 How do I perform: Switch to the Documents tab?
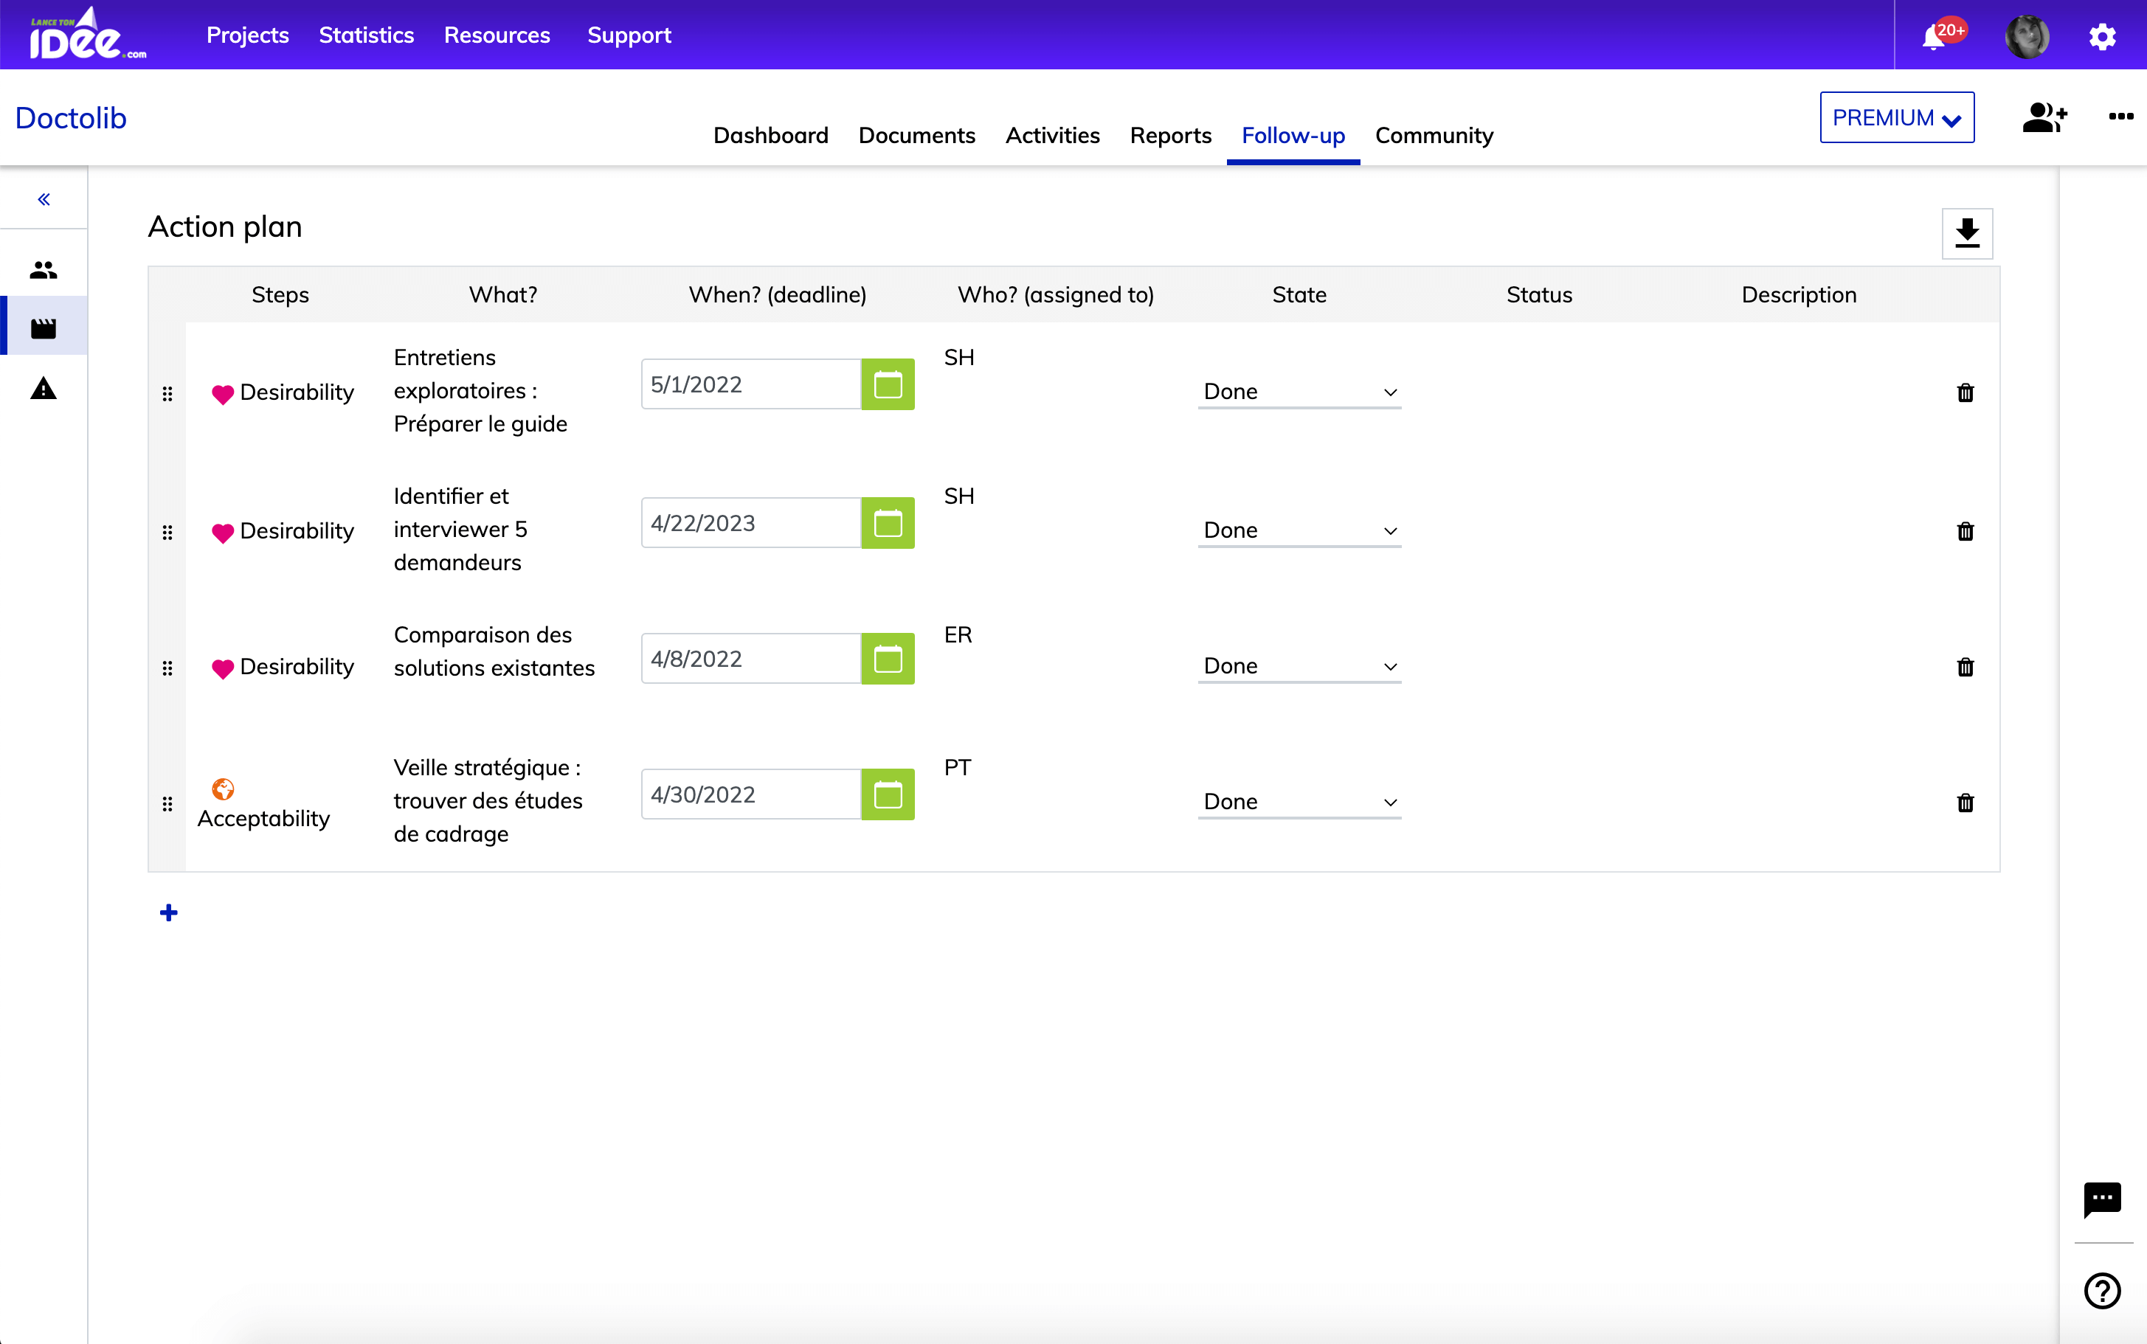click(x=916, y=136)
